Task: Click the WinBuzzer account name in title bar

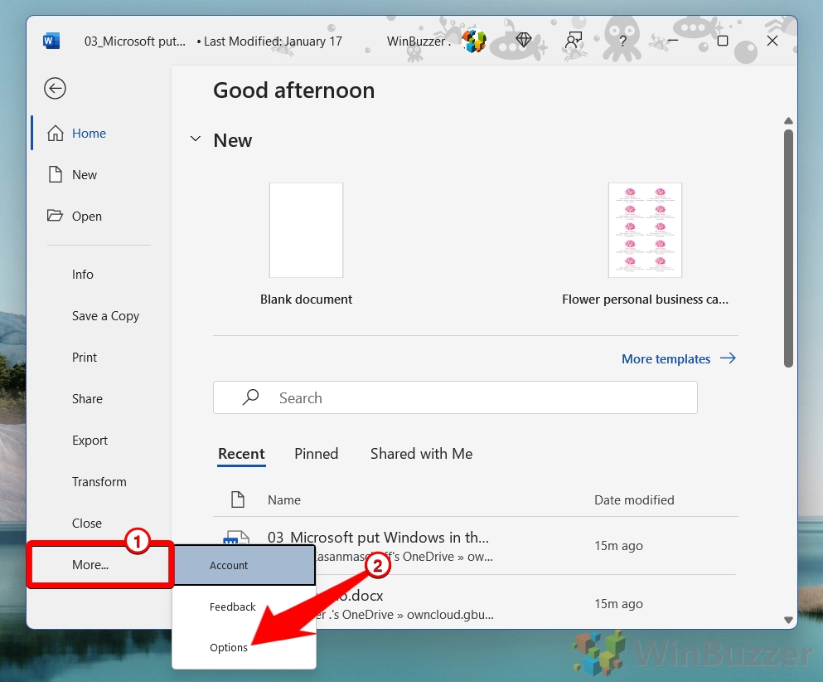Action: (x=419, y=41)
